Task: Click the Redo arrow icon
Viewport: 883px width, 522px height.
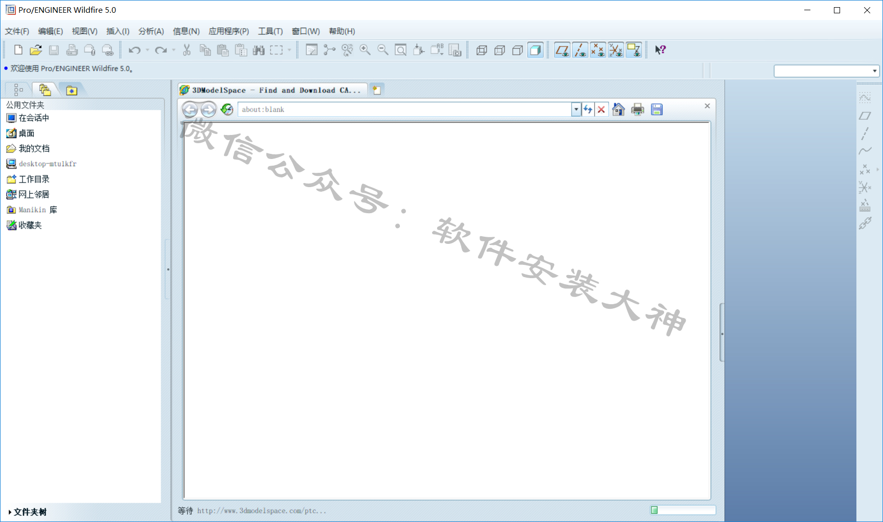Action: click(x=161, y=50)
